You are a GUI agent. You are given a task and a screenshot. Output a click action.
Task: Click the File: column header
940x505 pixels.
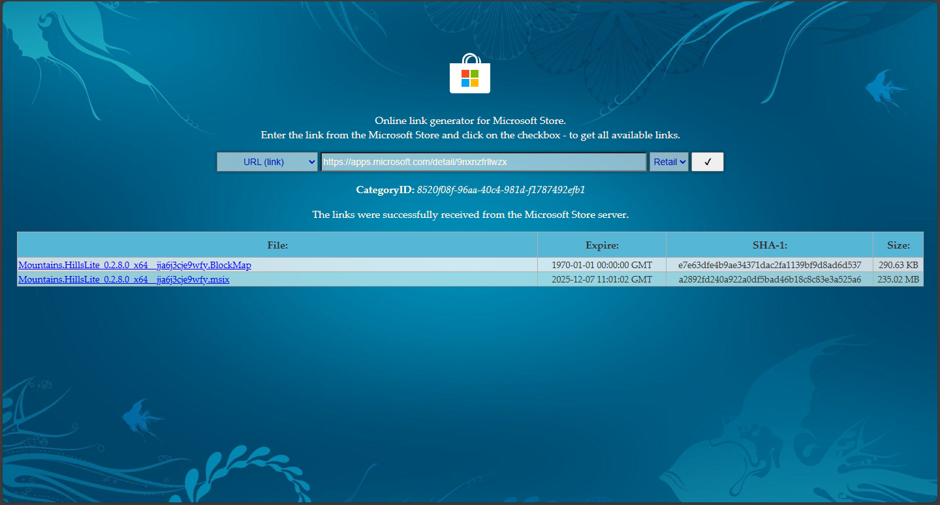click(x=277, y=245)
